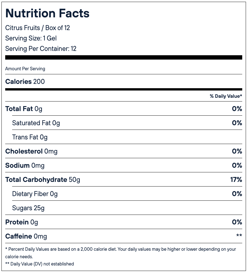Click the Total Fat 0g label

(24, 109)
